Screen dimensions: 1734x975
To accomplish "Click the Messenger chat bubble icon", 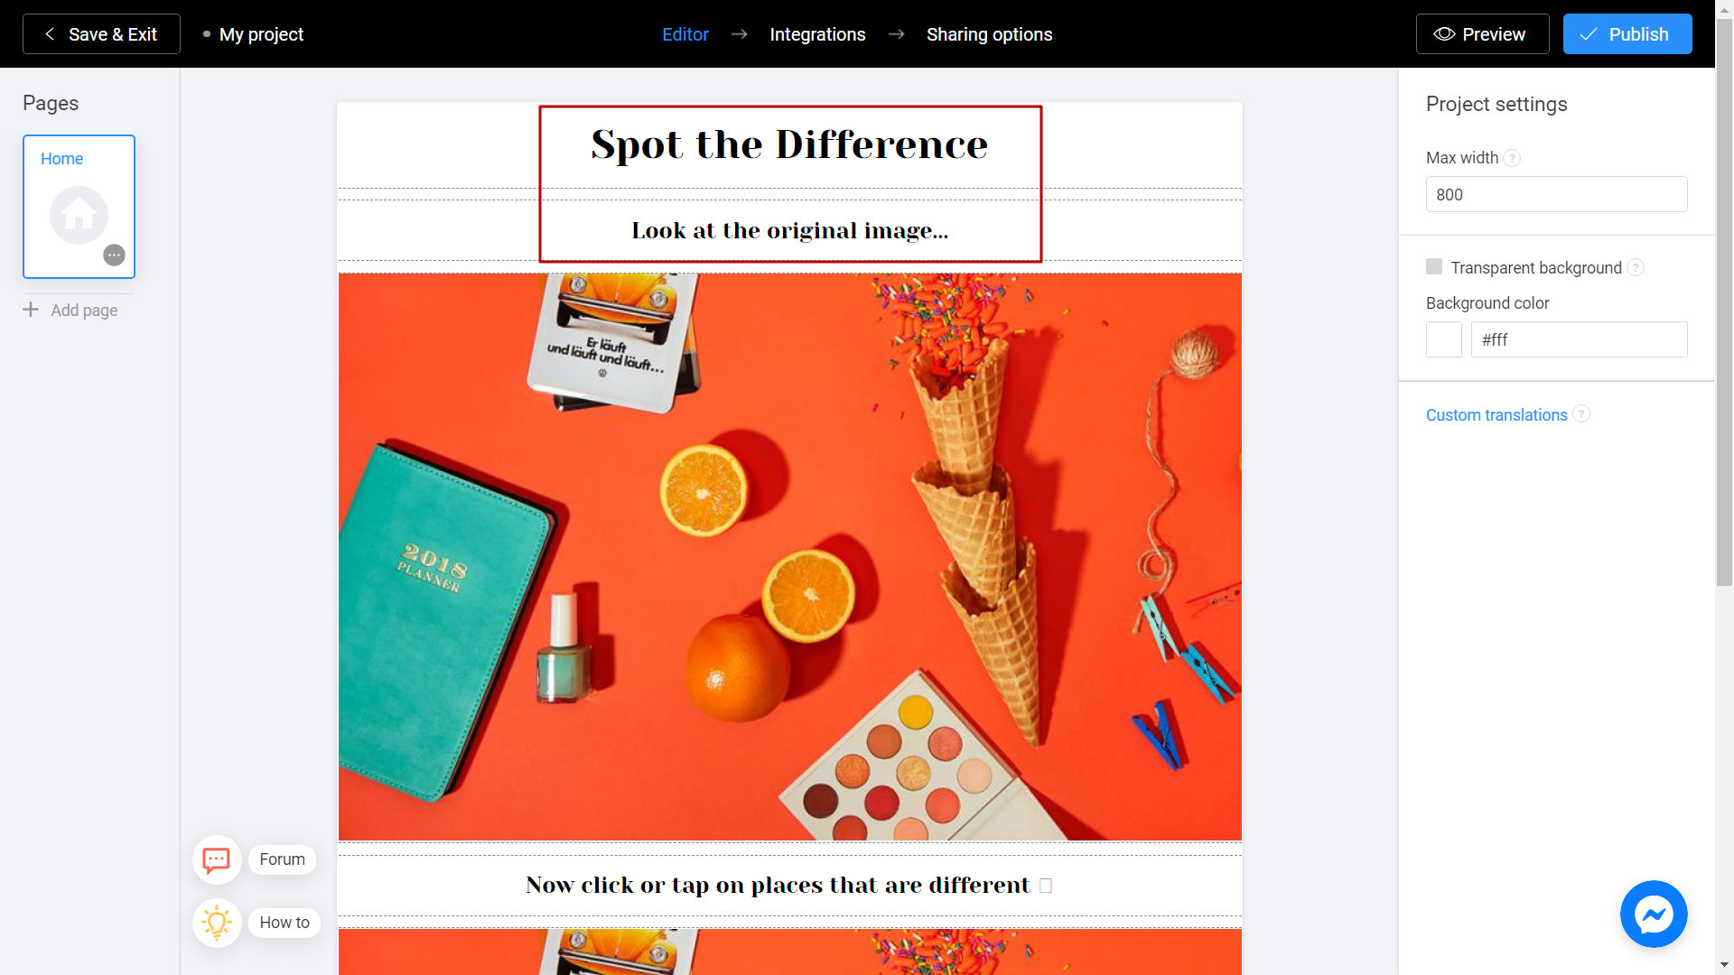I will [1655, 915].
